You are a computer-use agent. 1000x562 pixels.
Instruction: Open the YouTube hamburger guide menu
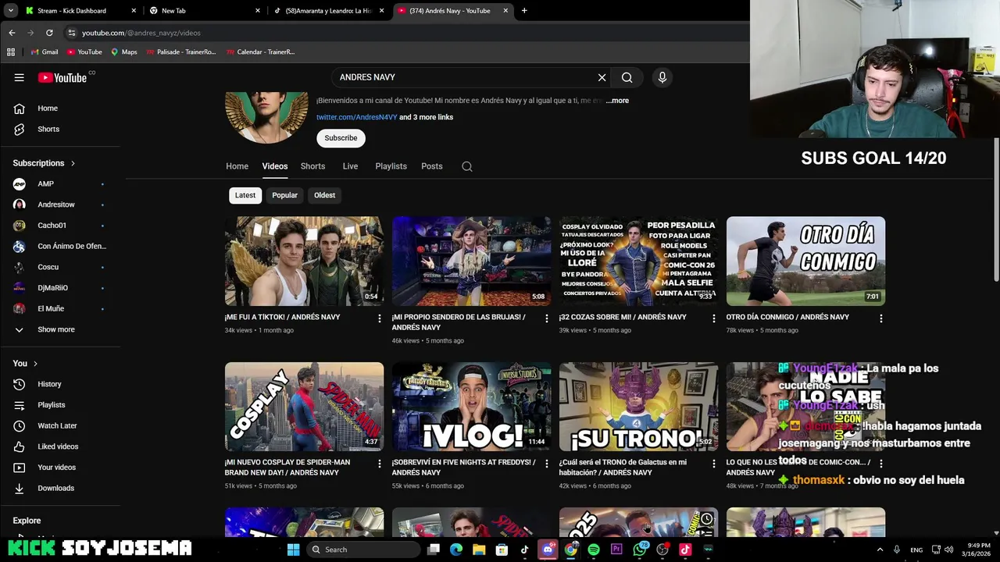point(19,77)
